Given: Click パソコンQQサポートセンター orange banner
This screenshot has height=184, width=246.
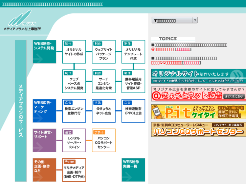Looking at the screenshot, I should [199, 130].
